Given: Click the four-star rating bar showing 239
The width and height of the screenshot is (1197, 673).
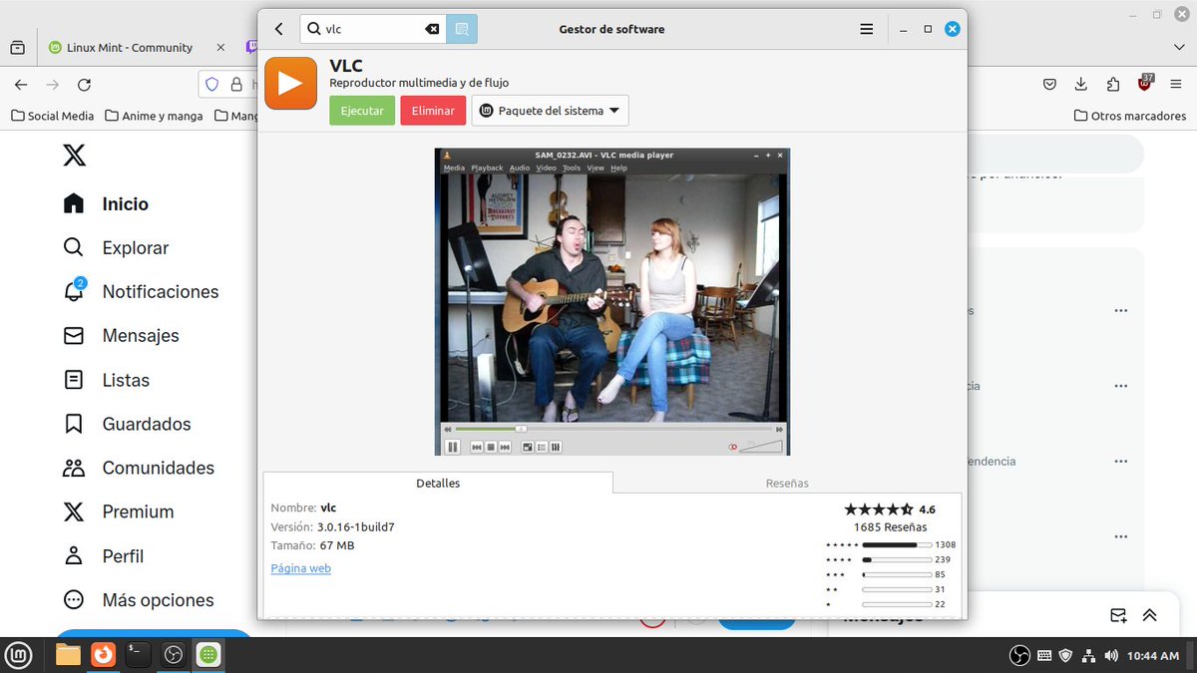Looking at the screenshot, I should coord(896,559).
